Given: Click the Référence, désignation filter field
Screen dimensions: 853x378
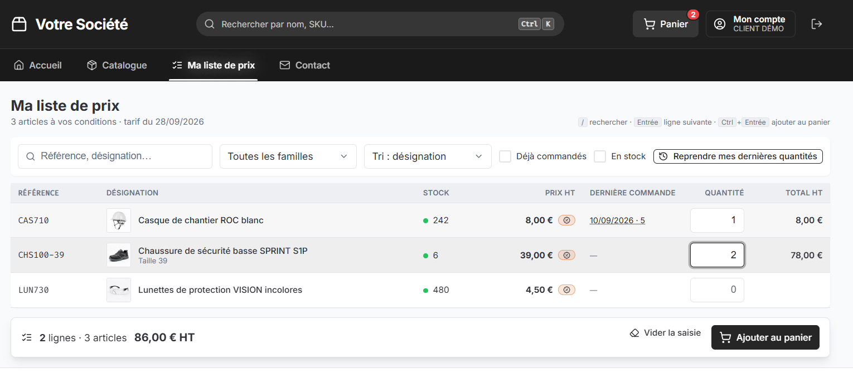Looking at the screenshot, I should (x=115, y=156).
